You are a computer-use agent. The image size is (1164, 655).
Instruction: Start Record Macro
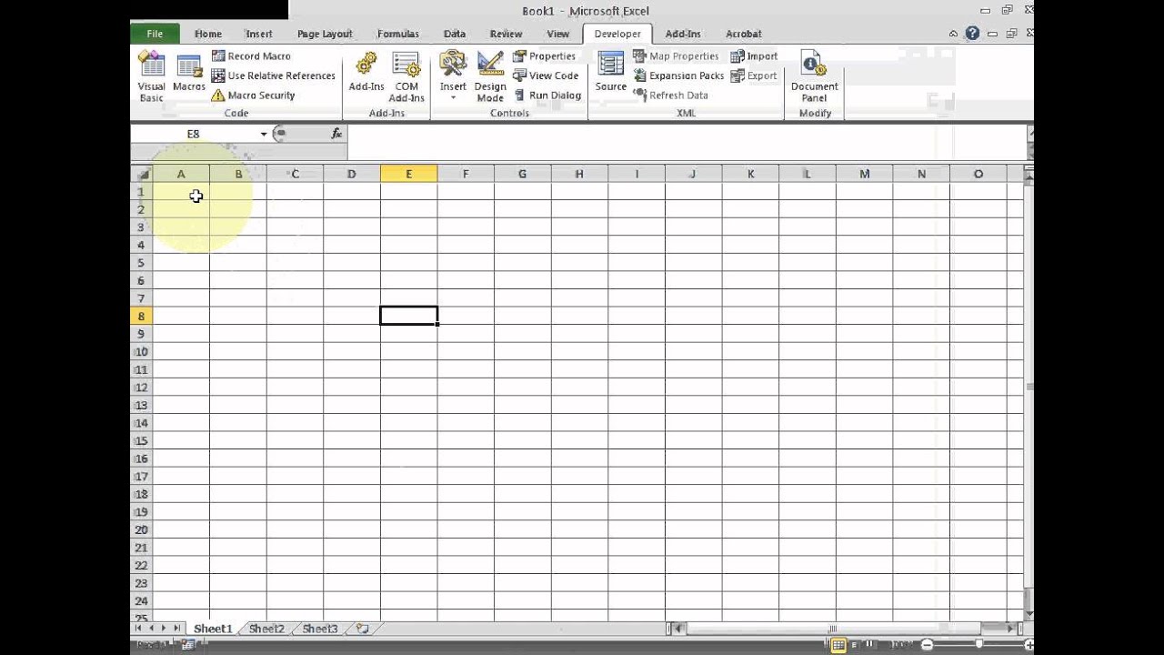coord(251,56)
